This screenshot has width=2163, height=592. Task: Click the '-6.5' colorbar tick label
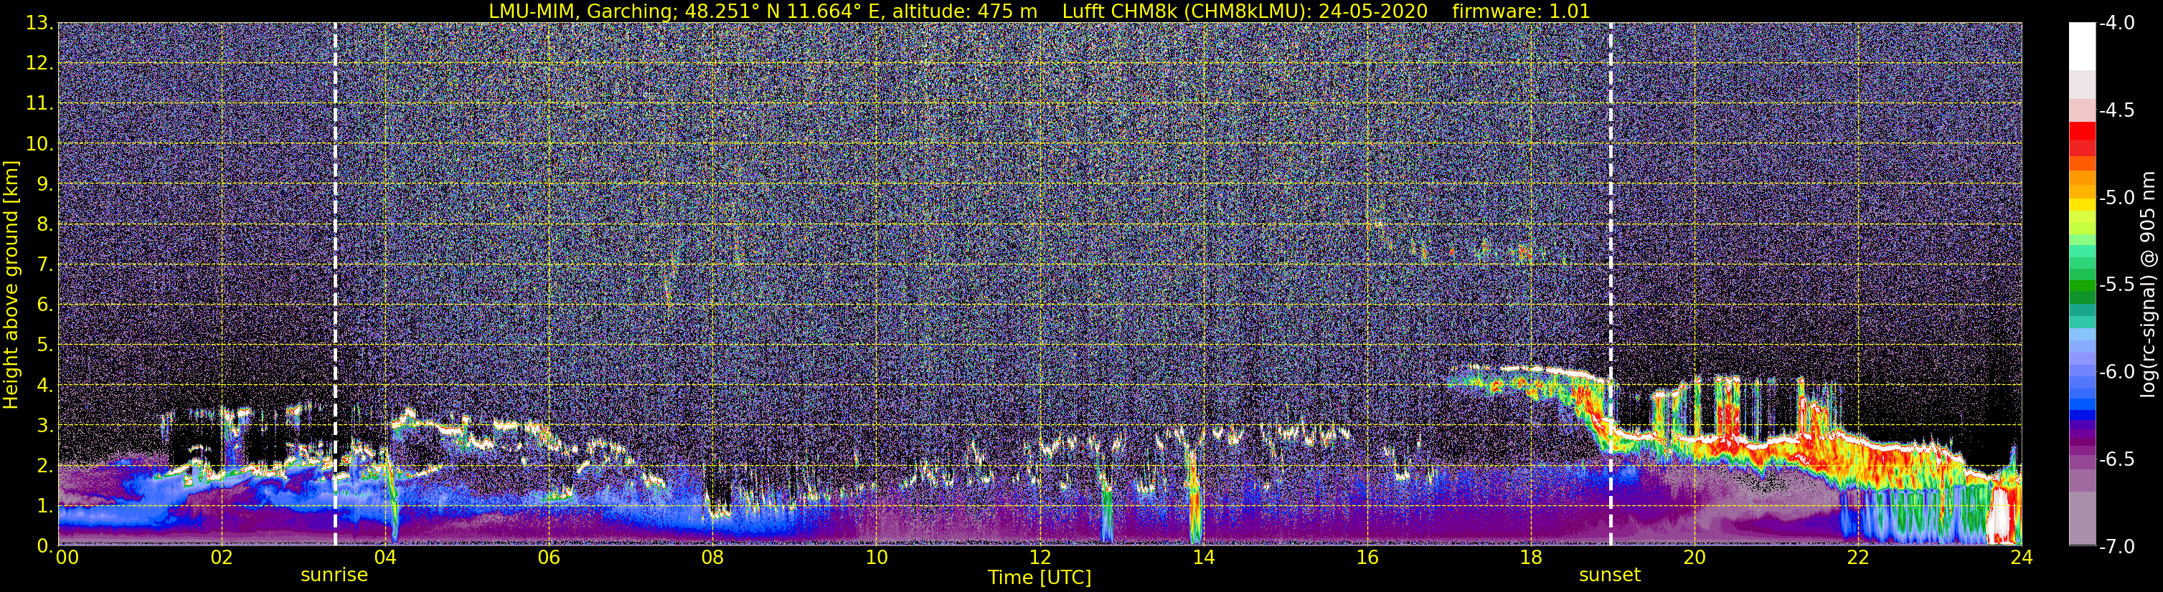(2117, 459)
